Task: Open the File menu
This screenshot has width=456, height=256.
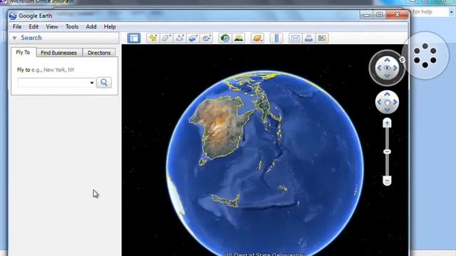Action: [x=17, y=27]
